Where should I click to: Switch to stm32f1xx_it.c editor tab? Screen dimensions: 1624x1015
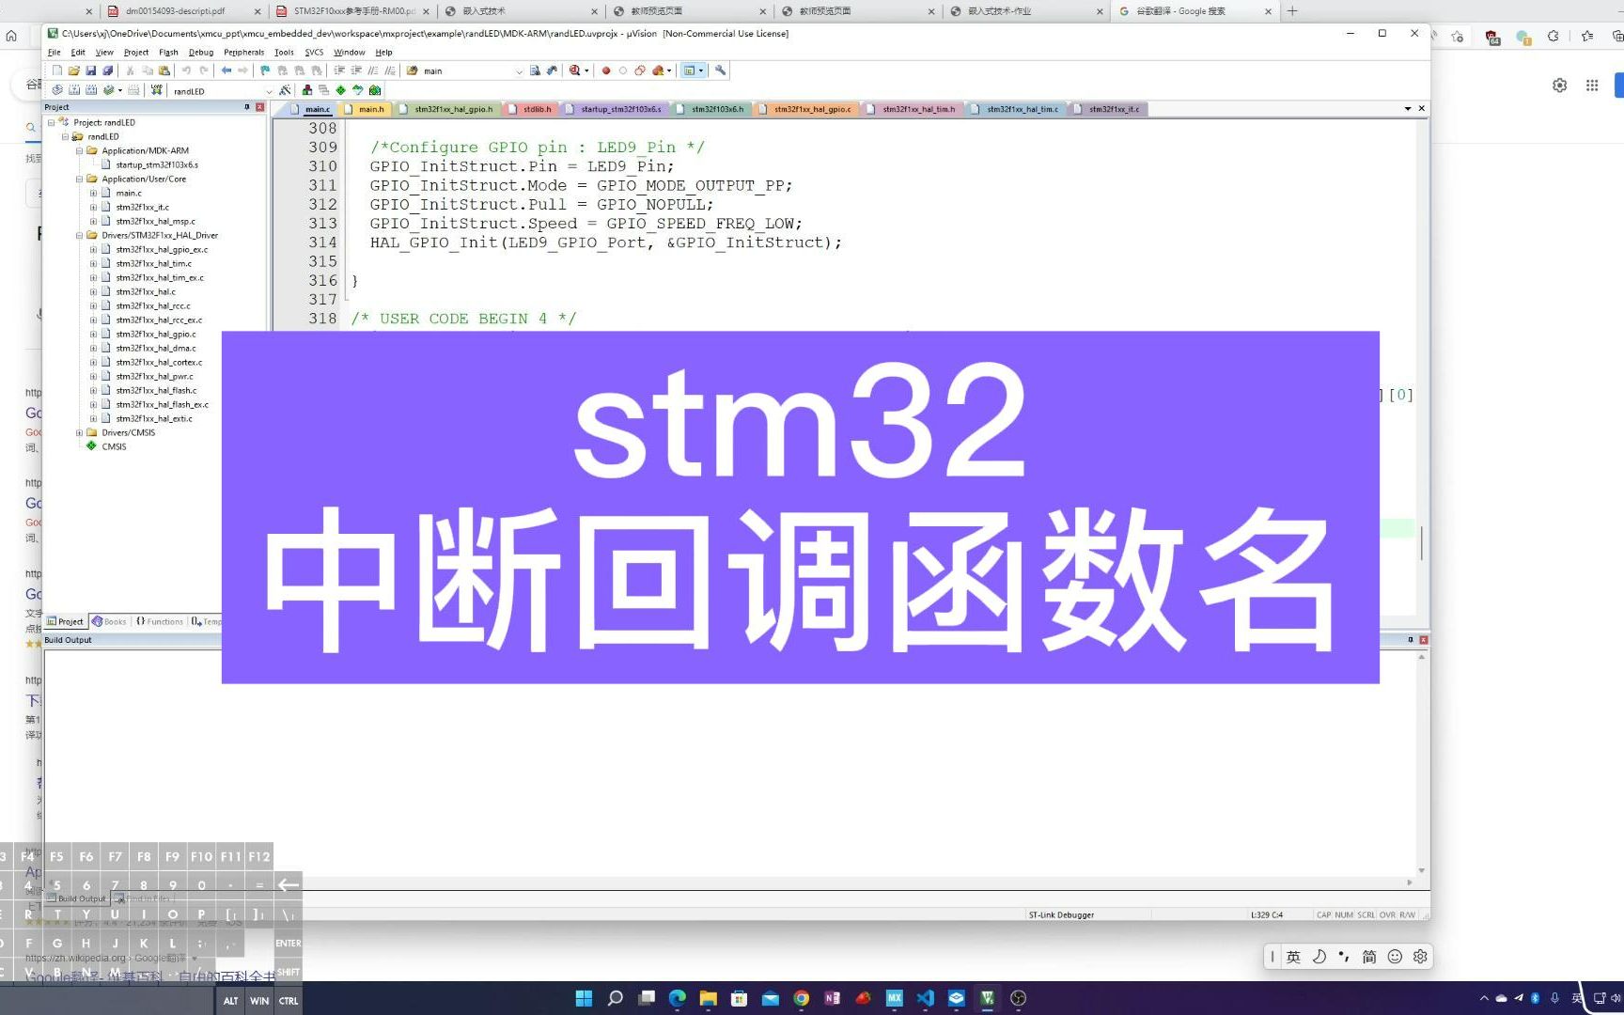1109,109
